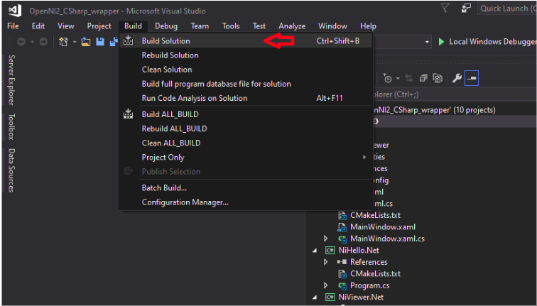Focus the Search Solution Explorer box

(x=455, y=94)
